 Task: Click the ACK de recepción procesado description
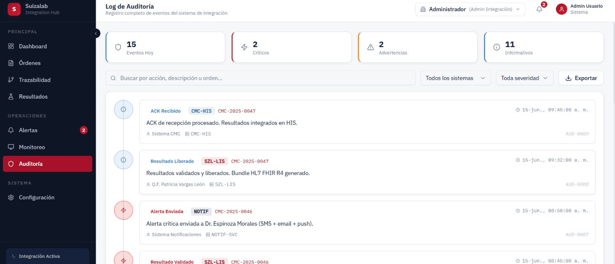222,123
